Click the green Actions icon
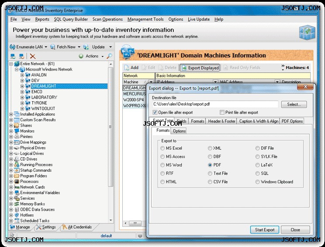 tap(81, 56)
